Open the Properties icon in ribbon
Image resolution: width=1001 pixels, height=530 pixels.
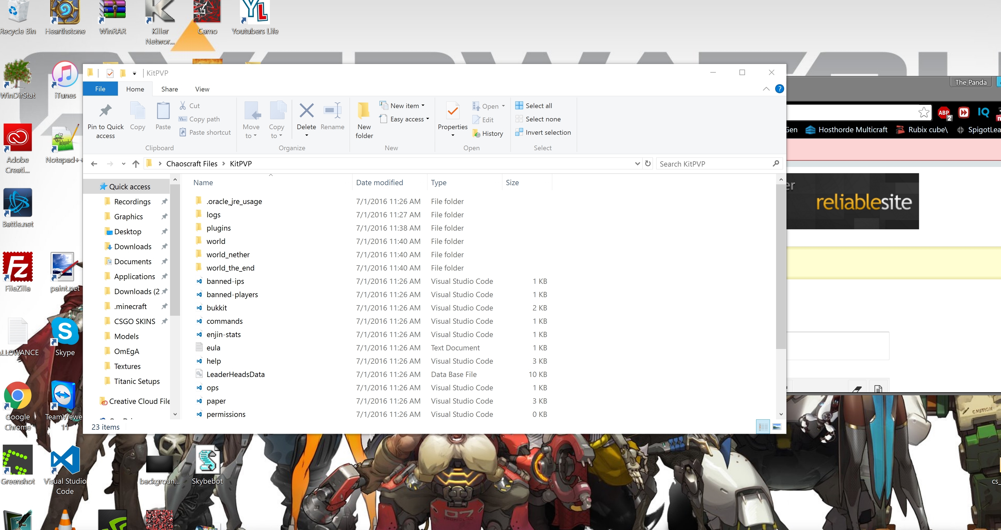coord(452,112)
